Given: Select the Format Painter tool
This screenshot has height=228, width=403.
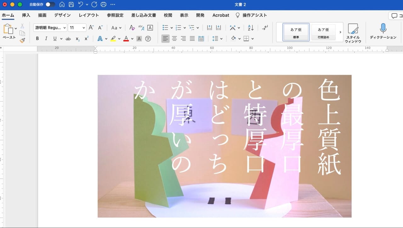Looking at the screenshot, I should [x=22, y=40].
